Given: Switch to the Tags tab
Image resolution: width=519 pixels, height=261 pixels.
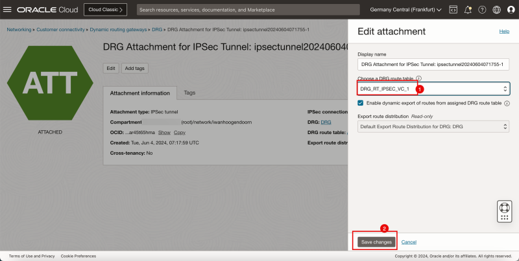Looking at the screenshot, I should 189,93.
